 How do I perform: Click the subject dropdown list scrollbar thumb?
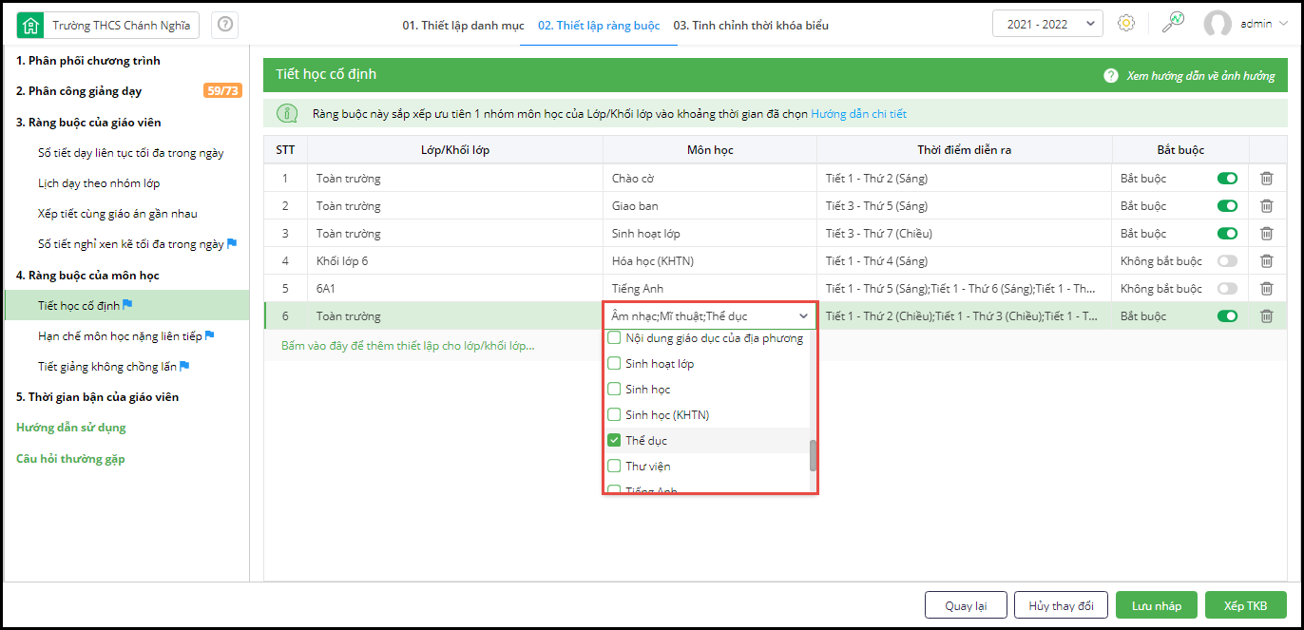pyautogui.click(x=813, y=456)
